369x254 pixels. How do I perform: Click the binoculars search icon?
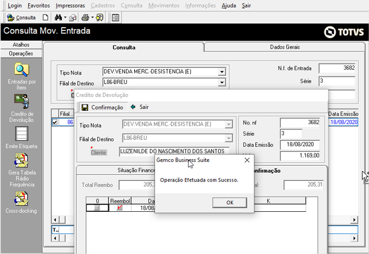(x=58, y=17)
